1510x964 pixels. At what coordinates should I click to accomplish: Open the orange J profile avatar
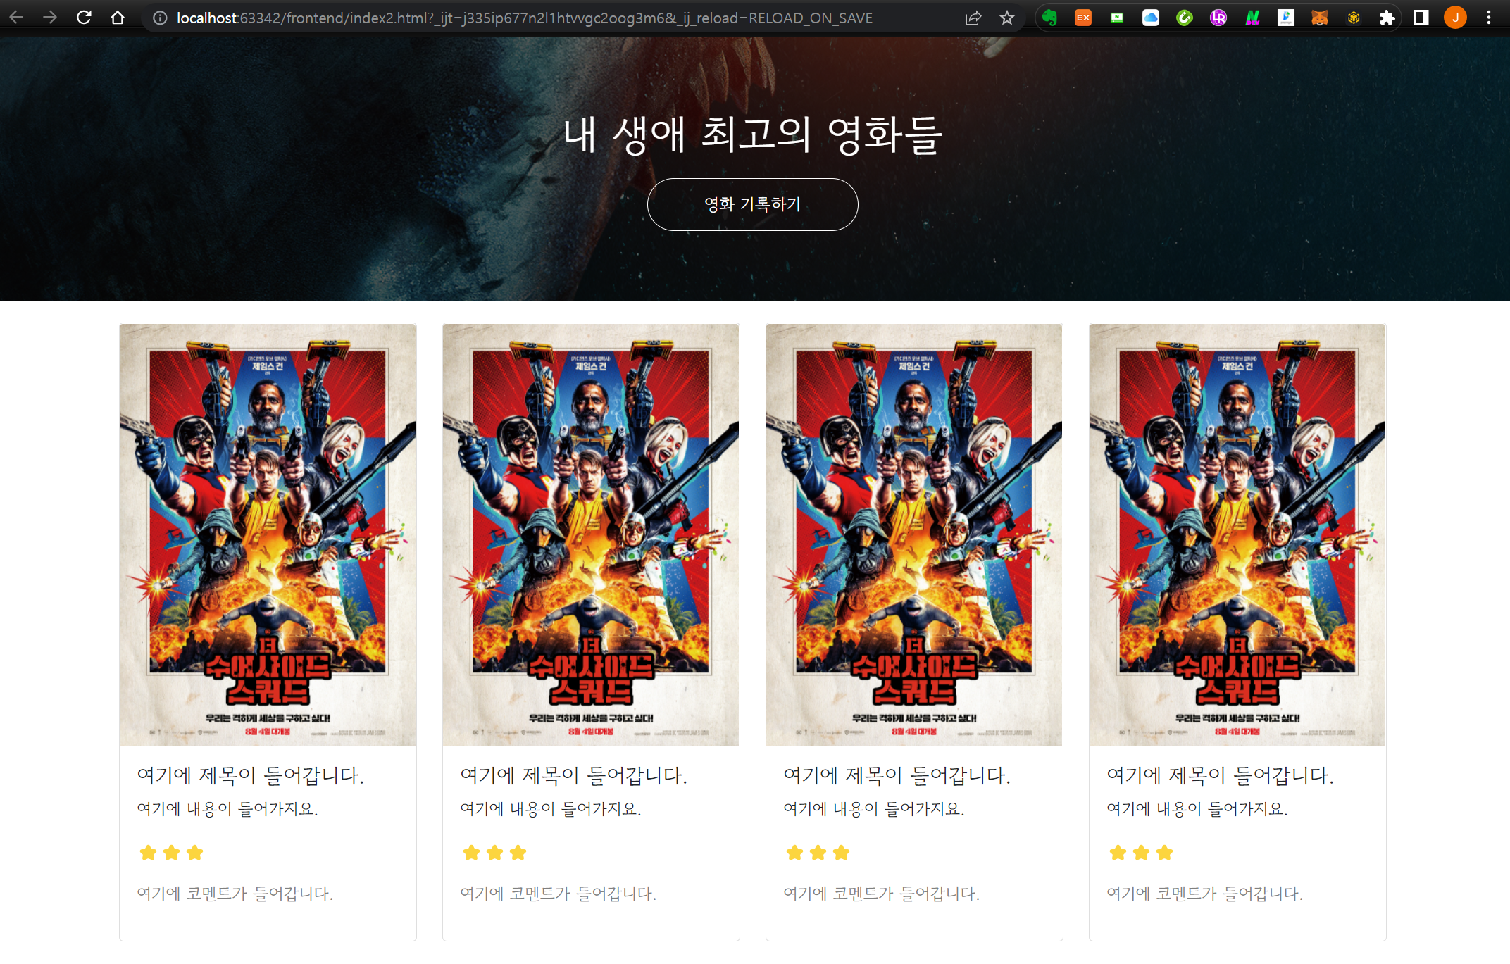pos(1455,18)
